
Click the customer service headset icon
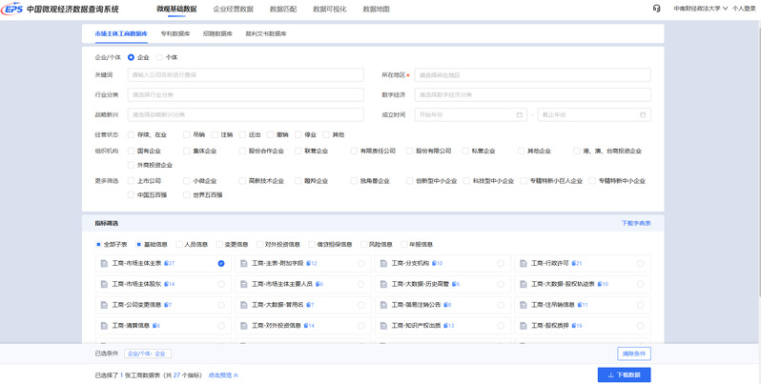(656, 9)
